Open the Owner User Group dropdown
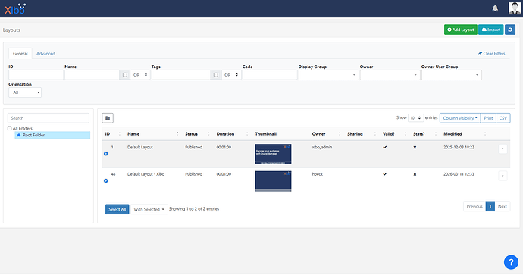Image resolution: width=523 pixels, height=275 pixels. [x=451, y=75]
